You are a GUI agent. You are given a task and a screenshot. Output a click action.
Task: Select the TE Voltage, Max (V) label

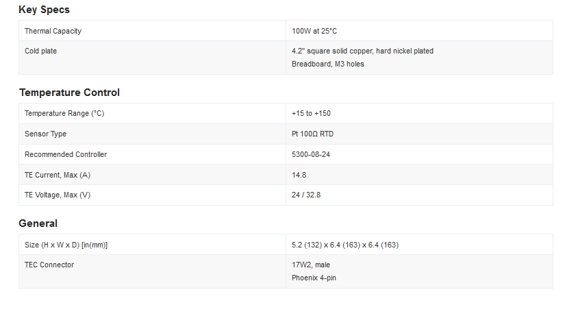point(58,195)
